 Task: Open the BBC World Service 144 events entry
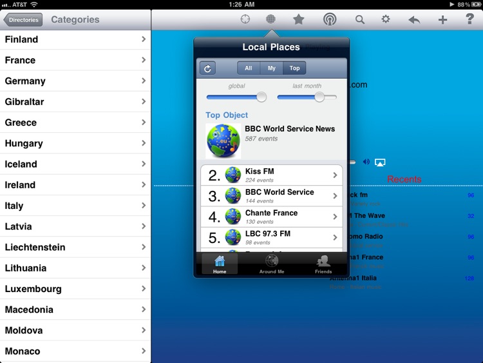(x=271, y=196)
